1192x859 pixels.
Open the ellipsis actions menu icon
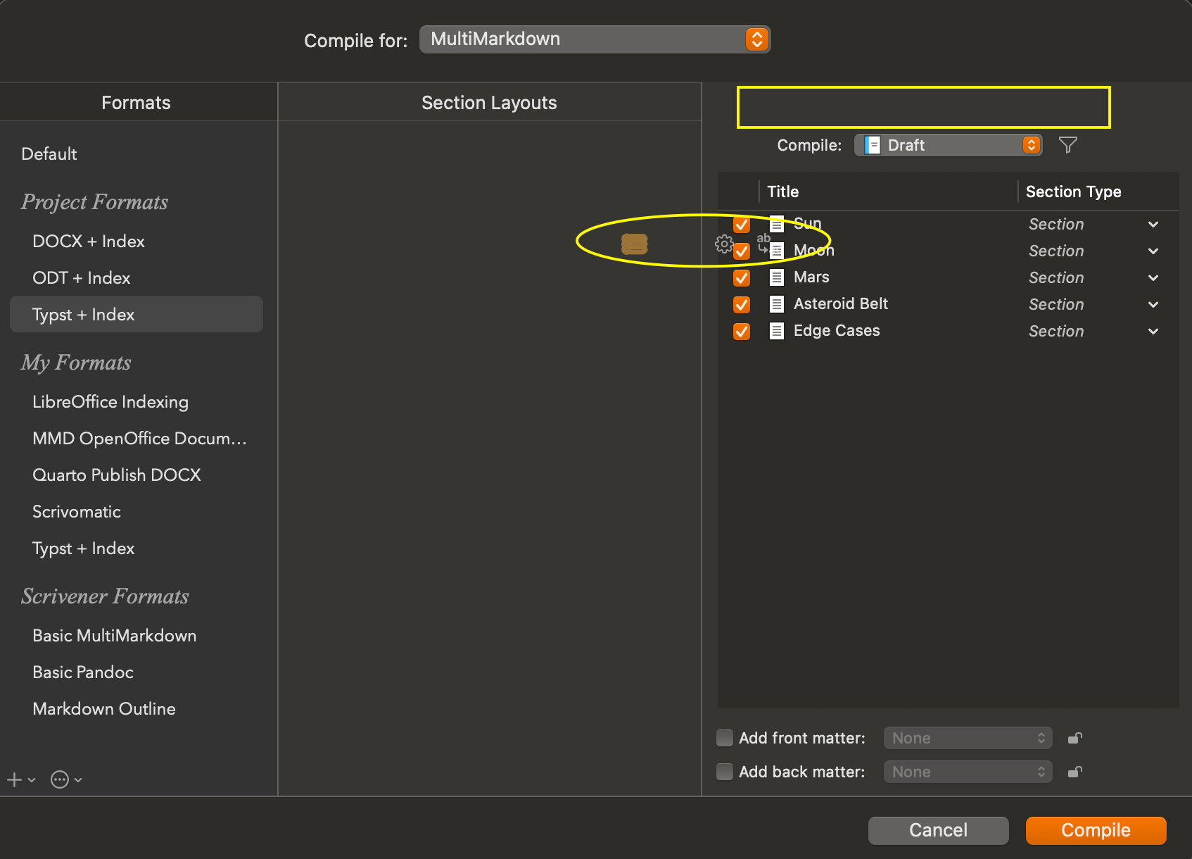(x=66, y=779)
